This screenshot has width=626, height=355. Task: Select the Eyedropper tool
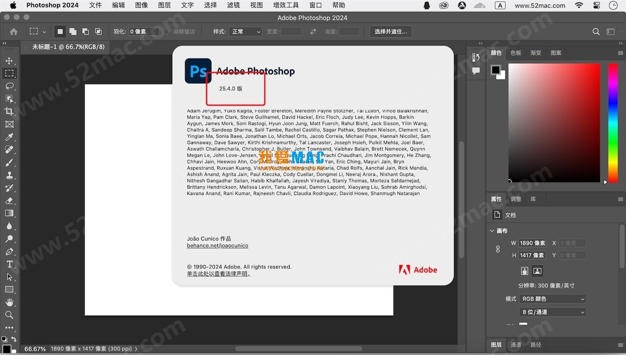click(10, 137)
